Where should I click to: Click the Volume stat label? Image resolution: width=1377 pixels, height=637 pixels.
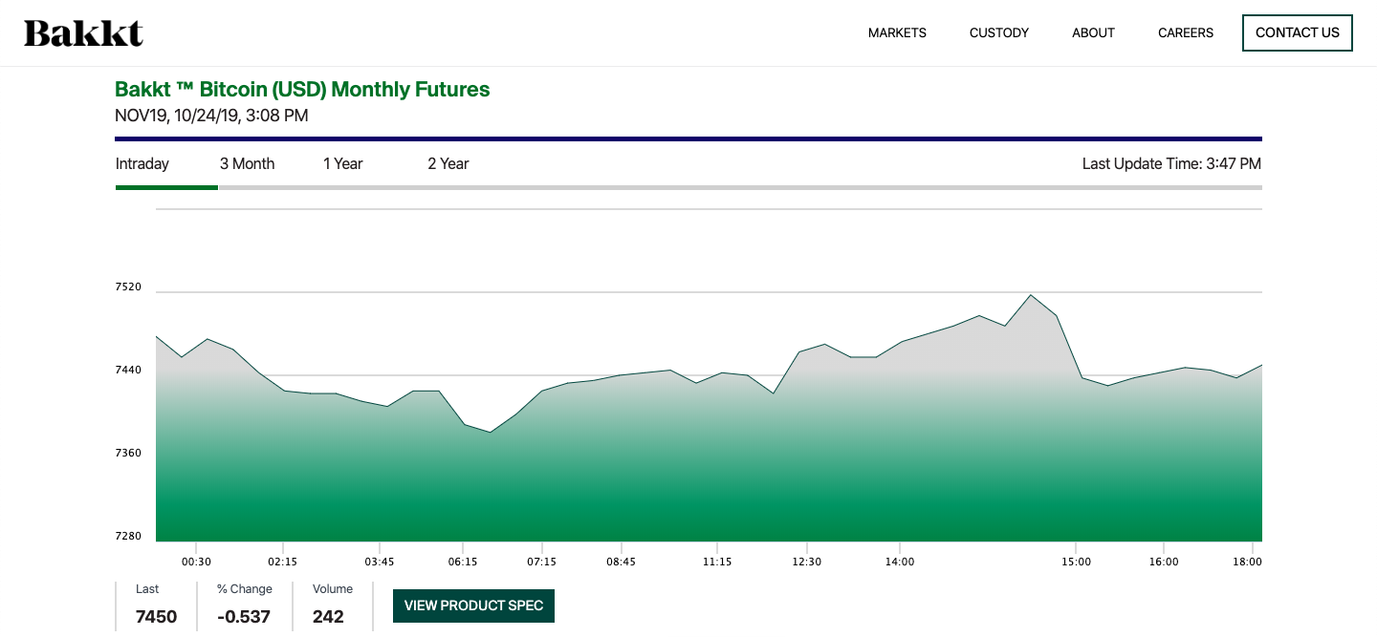click(x=333, y=589)
